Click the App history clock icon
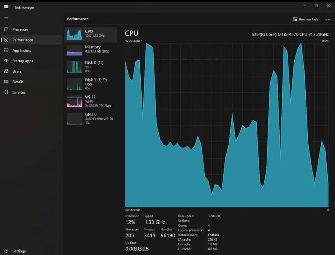335x255 pixels. tap(6, 50)
